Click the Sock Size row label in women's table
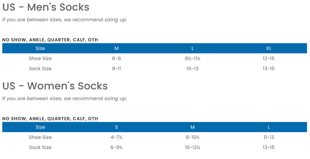The height and width of the screenshot is (159, 310). click(x=40, y=148)
